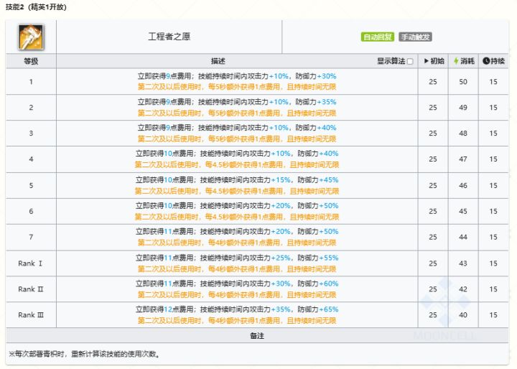Click the 工程者之愿 skill icon

(x=30, y=37)
